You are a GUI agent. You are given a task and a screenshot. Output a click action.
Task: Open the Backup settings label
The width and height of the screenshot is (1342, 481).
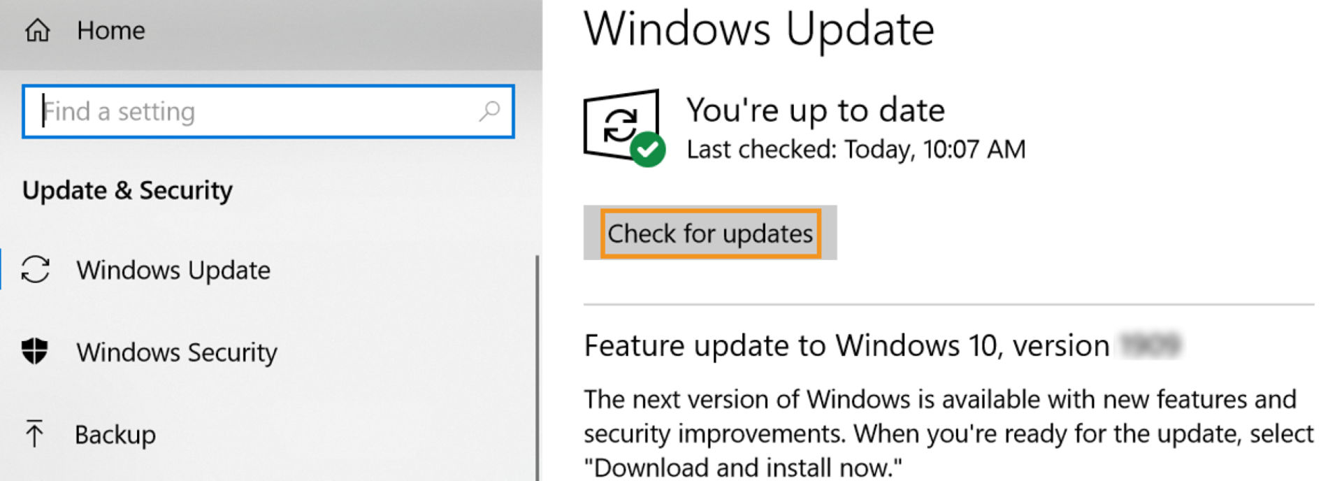pyautogui.click(x=115, y=434)
